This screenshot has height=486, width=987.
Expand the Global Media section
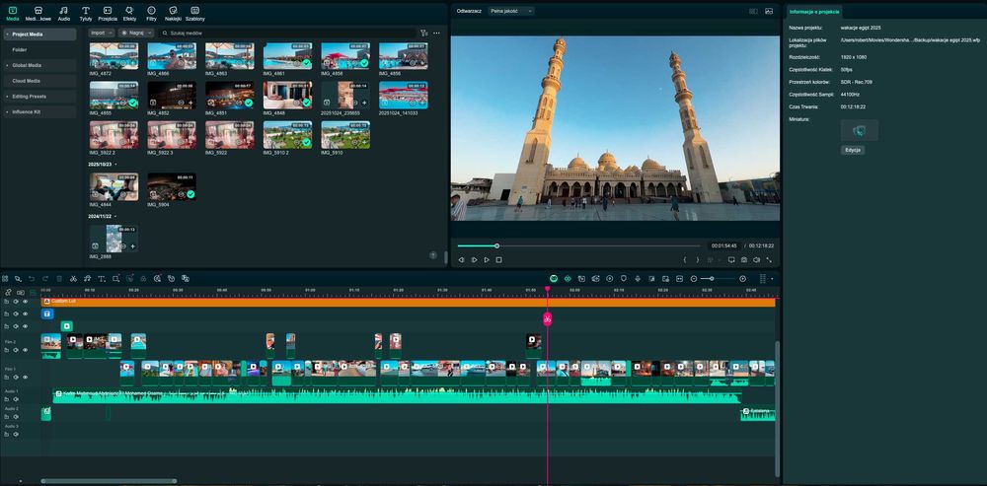pos(7,65)
